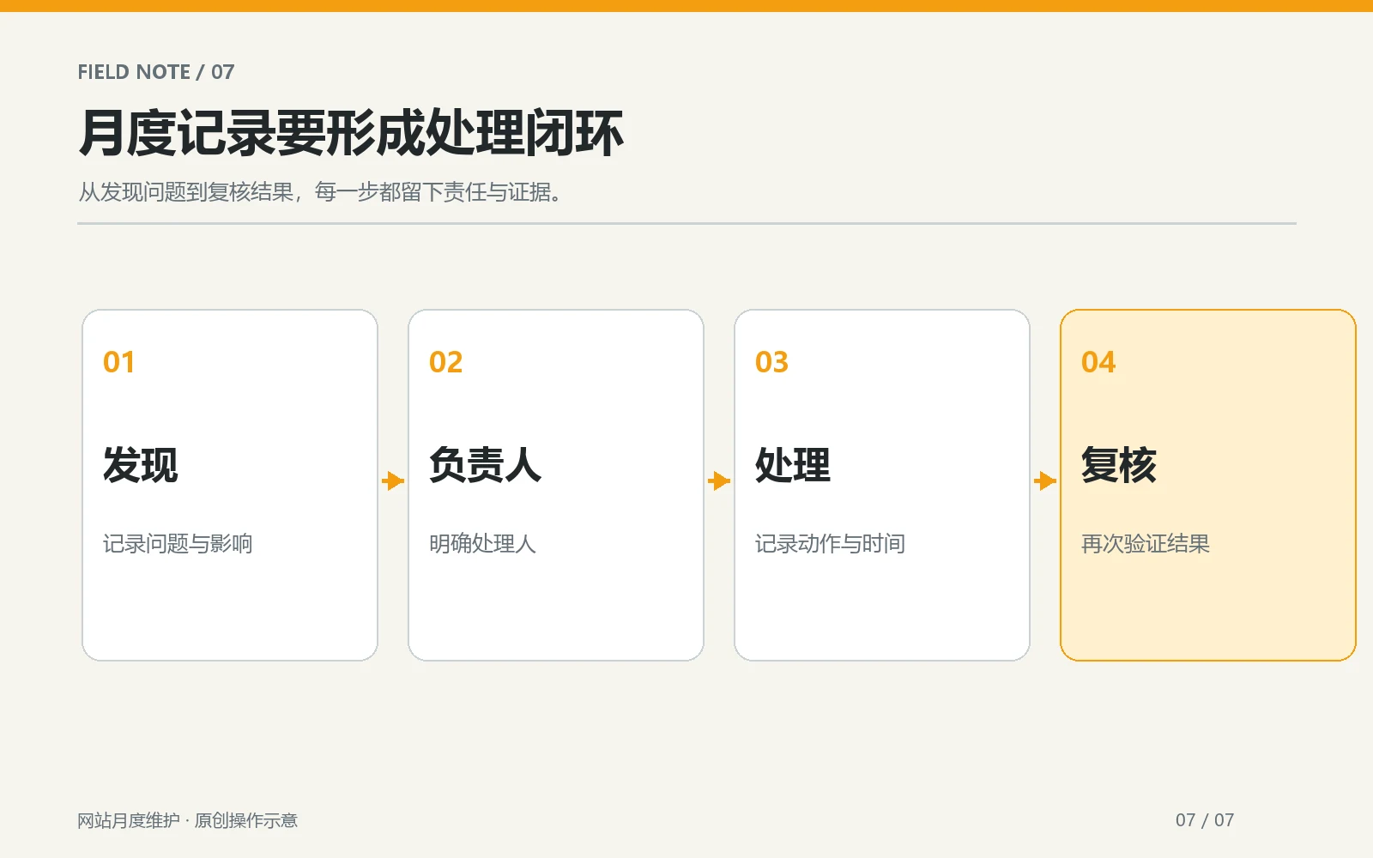The image size is (1373, 858).
Task: Click the step number '01'
Action: 118,362
